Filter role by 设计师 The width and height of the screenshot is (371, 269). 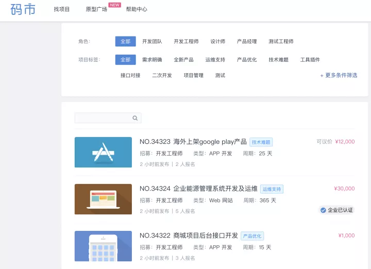coord(218,41)
